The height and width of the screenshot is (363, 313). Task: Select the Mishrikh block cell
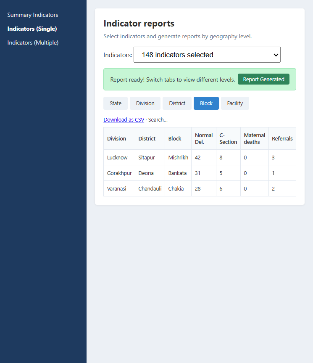point(178,157)
